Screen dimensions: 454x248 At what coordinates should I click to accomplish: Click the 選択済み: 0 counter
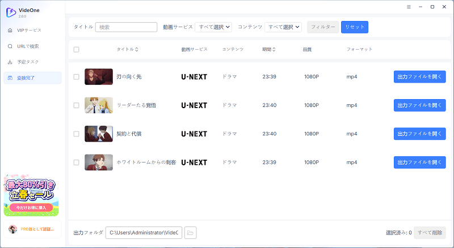[399, 233]
